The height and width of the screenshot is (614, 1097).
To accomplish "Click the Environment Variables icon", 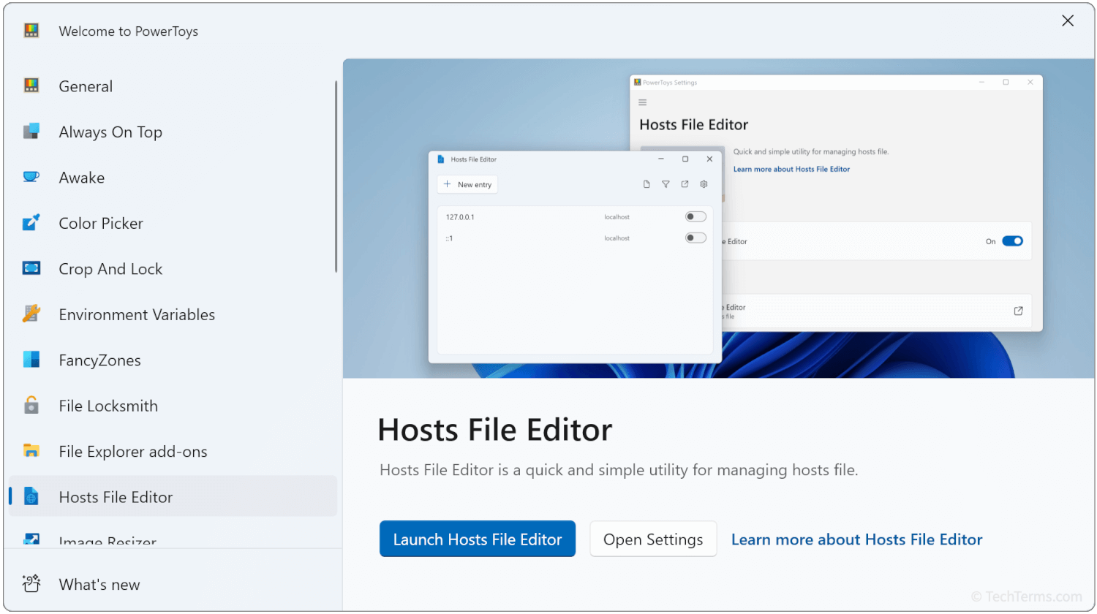I will pos(31,314).
